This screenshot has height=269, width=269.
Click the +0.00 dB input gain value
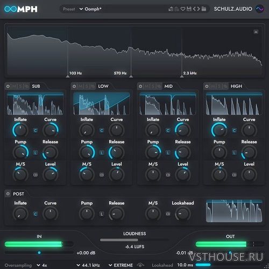(86, 253)
